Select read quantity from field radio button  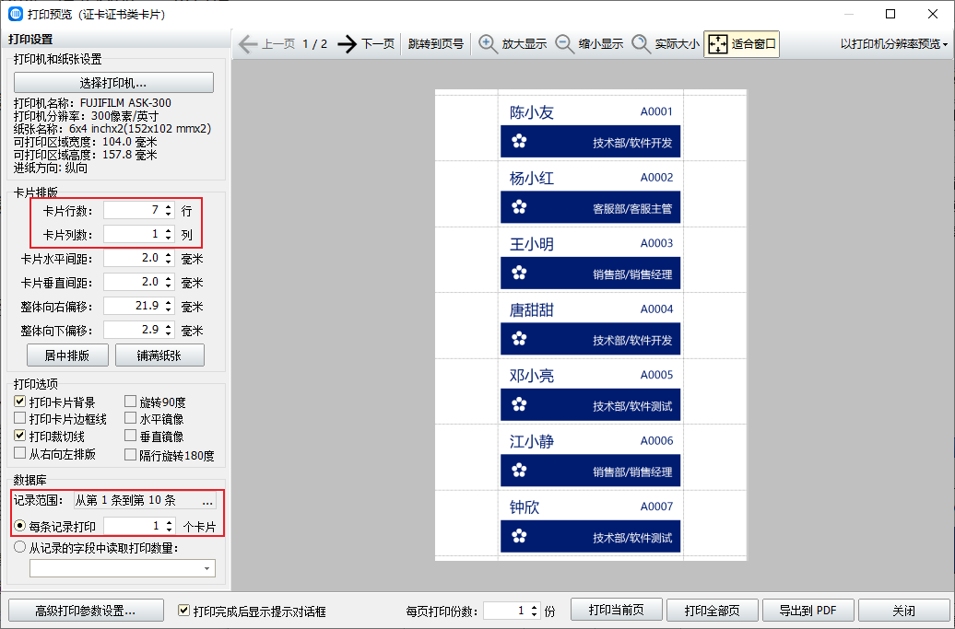point(20,549)
